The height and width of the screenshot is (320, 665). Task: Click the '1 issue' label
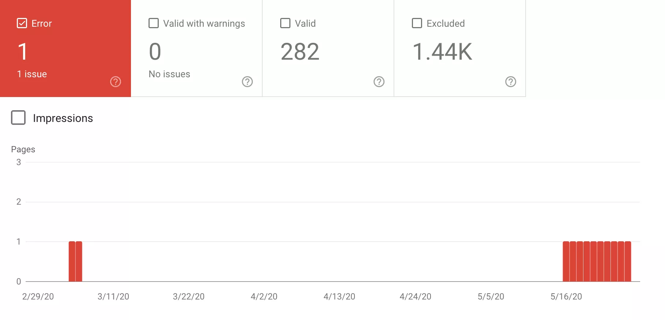coord(31,74)
